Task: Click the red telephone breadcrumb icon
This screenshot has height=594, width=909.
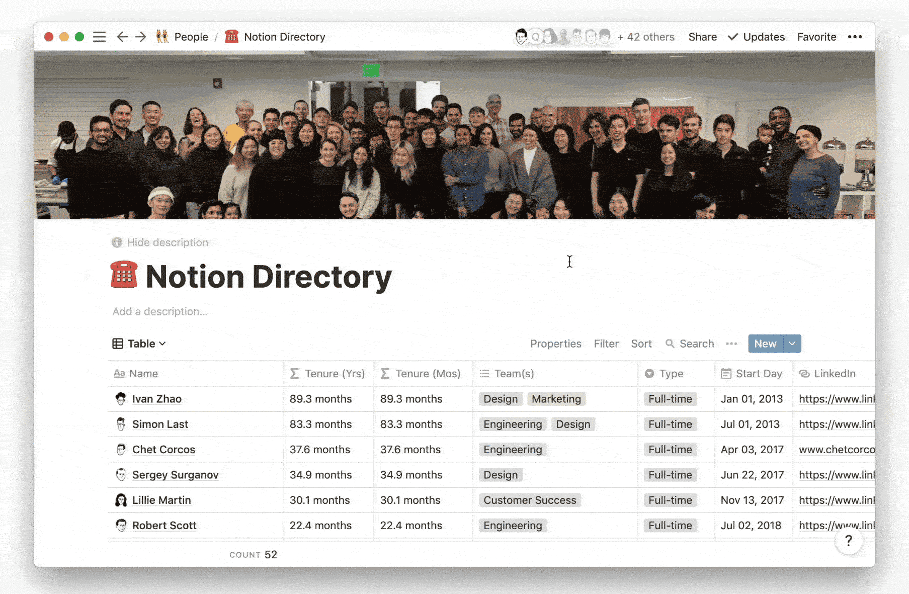Action: (231, 37)
